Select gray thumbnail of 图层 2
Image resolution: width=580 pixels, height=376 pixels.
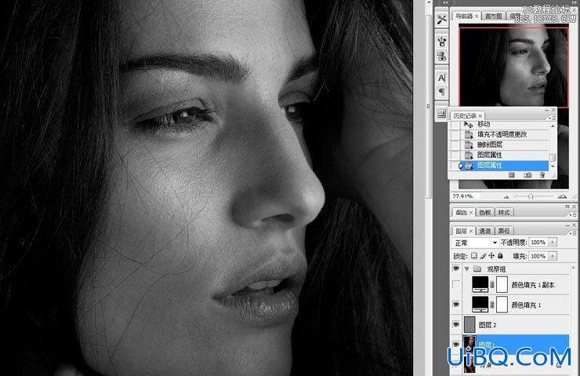(x=469, y=324)
